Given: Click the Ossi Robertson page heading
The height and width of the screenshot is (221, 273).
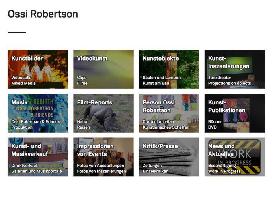Looking at the screenshot, I should pyautogui.click(x=43, y=14).
